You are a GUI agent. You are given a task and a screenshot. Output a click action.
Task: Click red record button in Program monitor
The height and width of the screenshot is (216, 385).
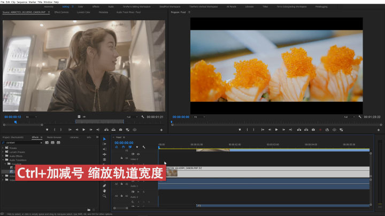(320, 130)
